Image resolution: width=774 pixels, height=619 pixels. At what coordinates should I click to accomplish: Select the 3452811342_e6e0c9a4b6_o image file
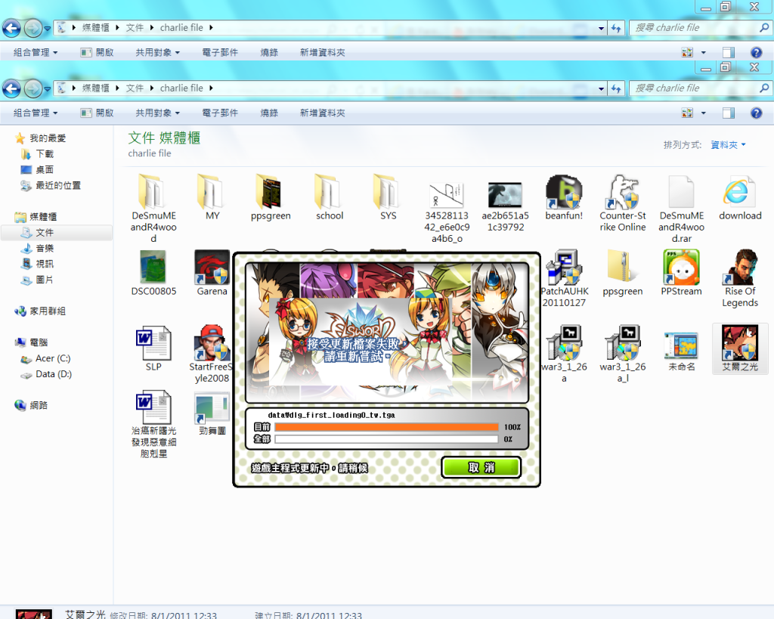tap(447, 212)
